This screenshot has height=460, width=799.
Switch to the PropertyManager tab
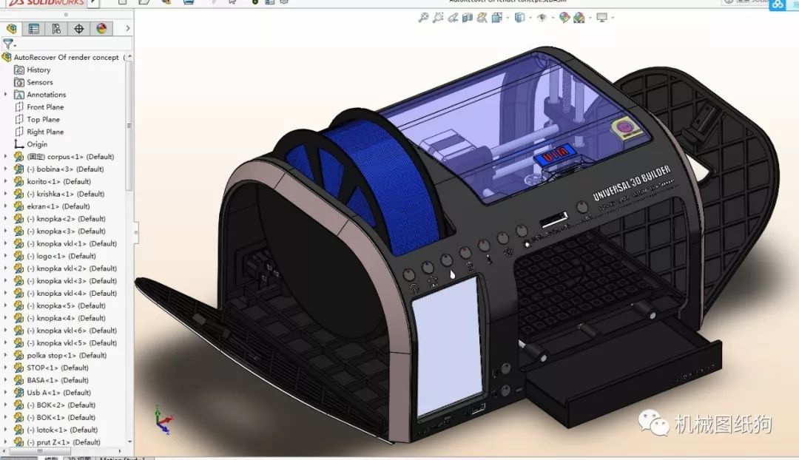pyautogui.click(x=33, y=29)
